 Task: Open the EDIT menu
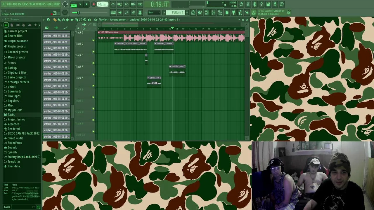point(9,4)
